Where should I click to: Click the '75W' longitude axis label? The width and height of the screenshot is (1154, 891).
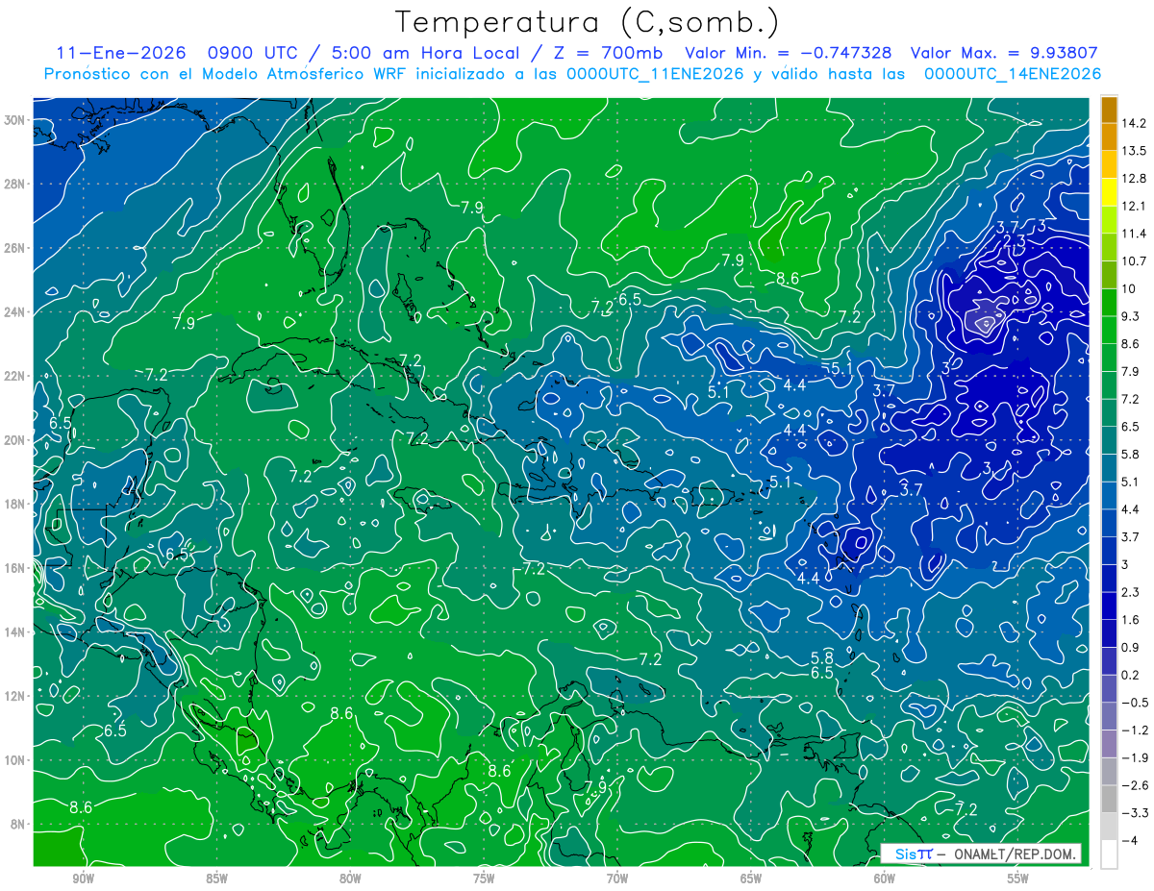pyautogui.click(x=484, y=879)
